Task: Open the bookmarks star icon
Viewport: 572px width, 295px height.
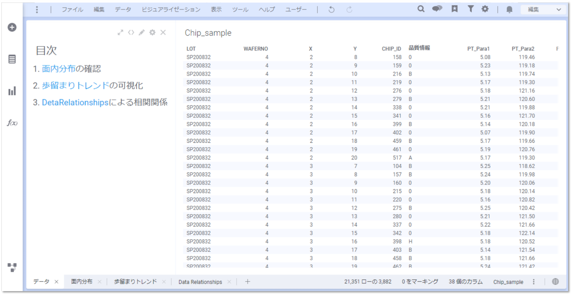Action: click(454, 9)
